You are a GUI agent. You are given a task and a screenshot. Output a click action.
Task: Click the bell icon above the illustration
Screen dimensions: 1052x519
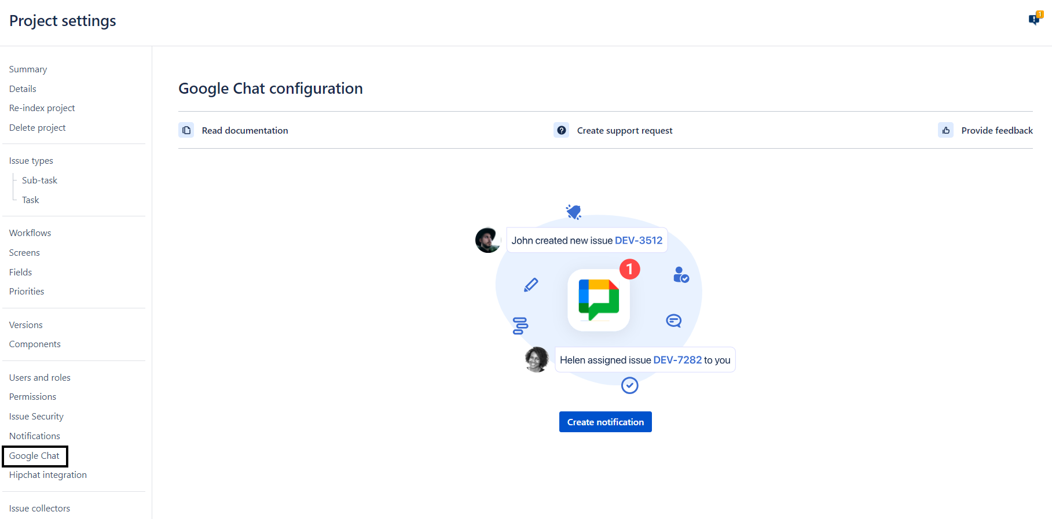coord(574,212)
